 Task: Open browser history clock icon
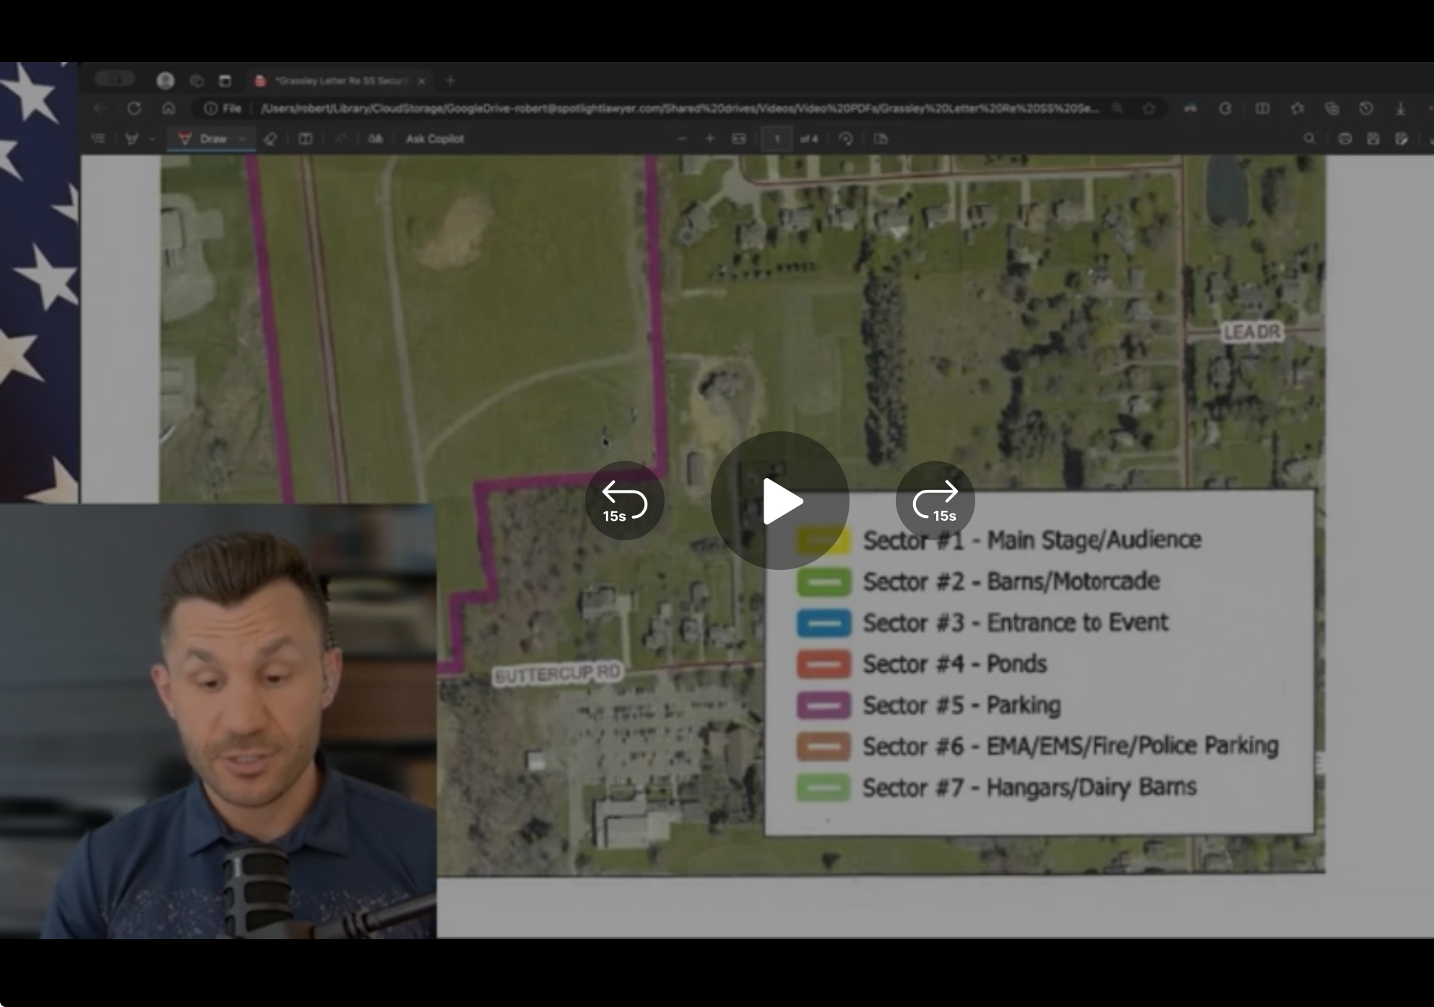click(1366, 108)
